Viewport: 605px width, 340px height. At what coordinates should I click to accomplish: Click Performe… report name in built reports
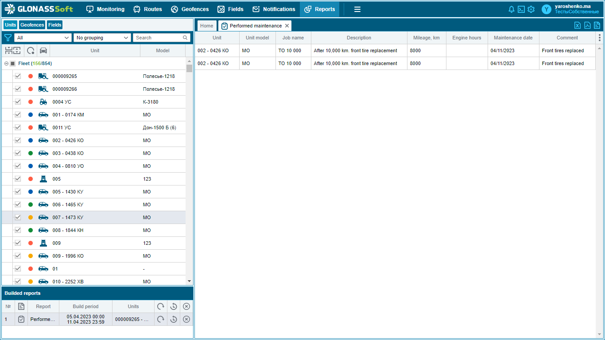click(43, 319)
